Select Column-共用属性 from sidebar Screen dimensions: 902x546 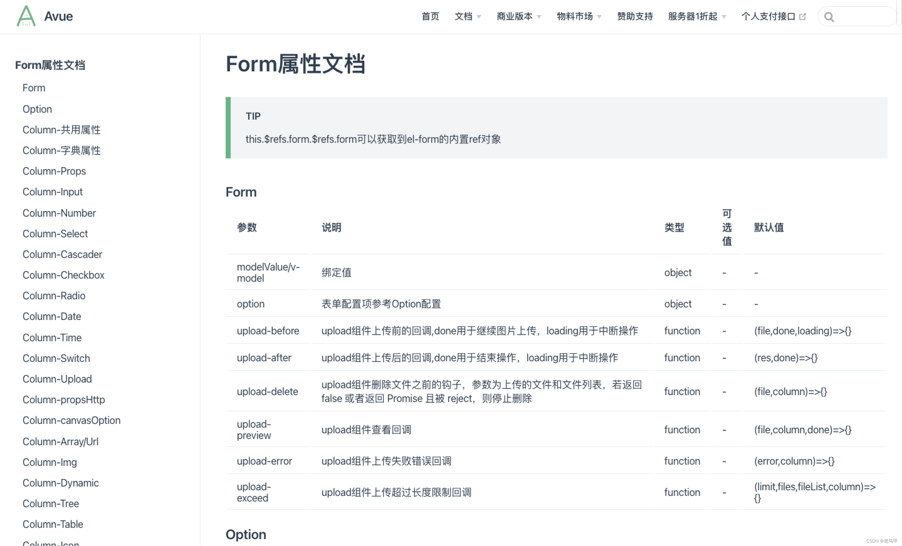pos(61,130)
